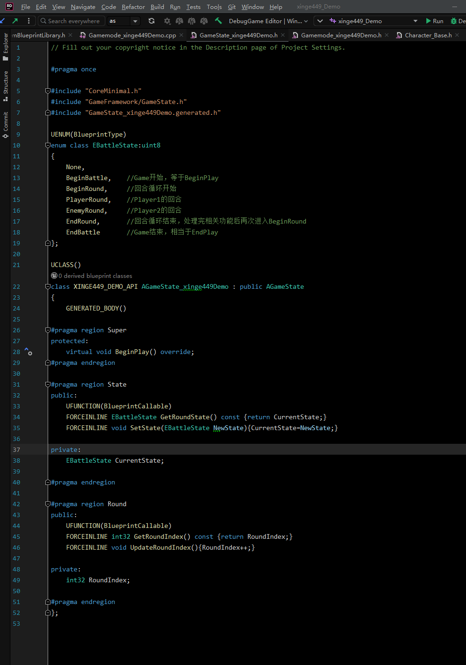This screenshot has height=665, width=466.
Task: Collapse the Super region fold on line 26
Action: (48, 330)
